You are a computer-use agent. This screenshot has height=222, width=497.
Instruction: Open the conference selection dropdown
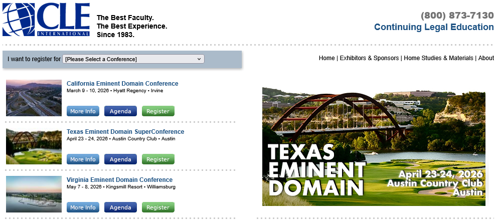(x=133, y=59)
